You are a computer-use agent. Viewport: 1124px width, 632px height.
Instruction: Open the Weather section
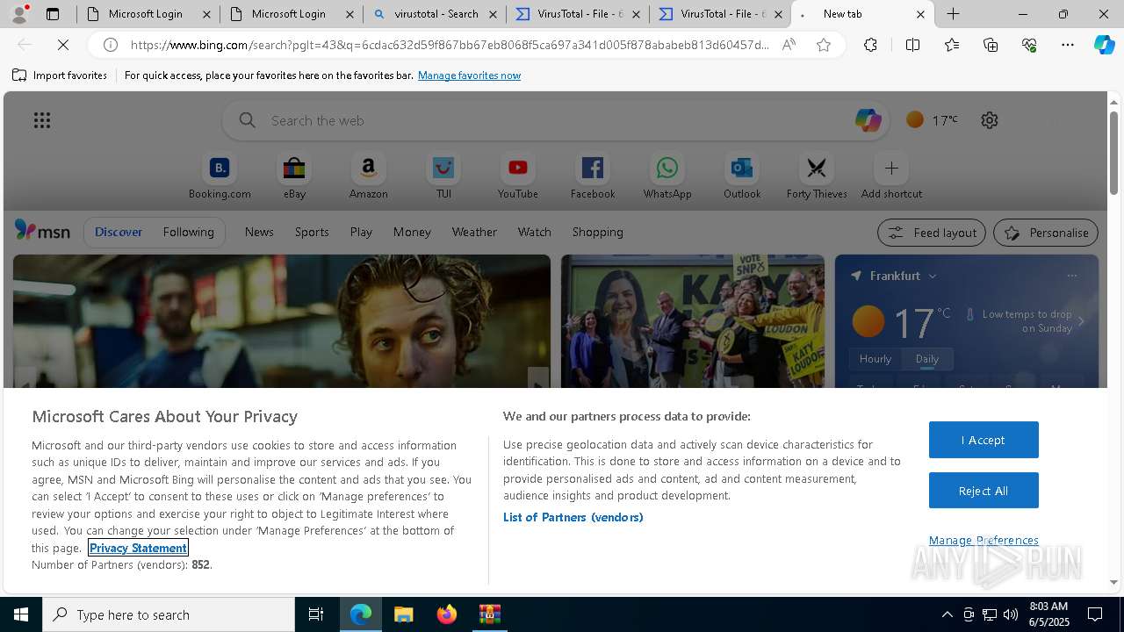474,232
